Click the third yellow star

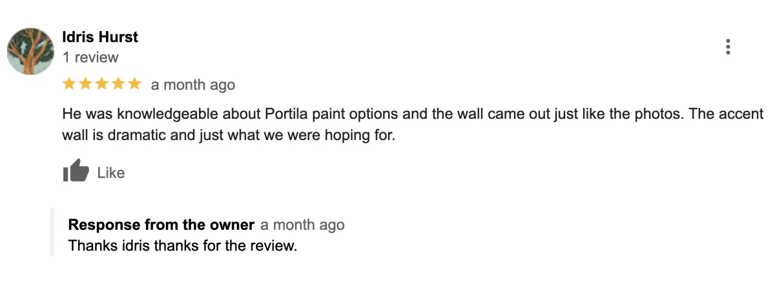click(x=101, y=83)
